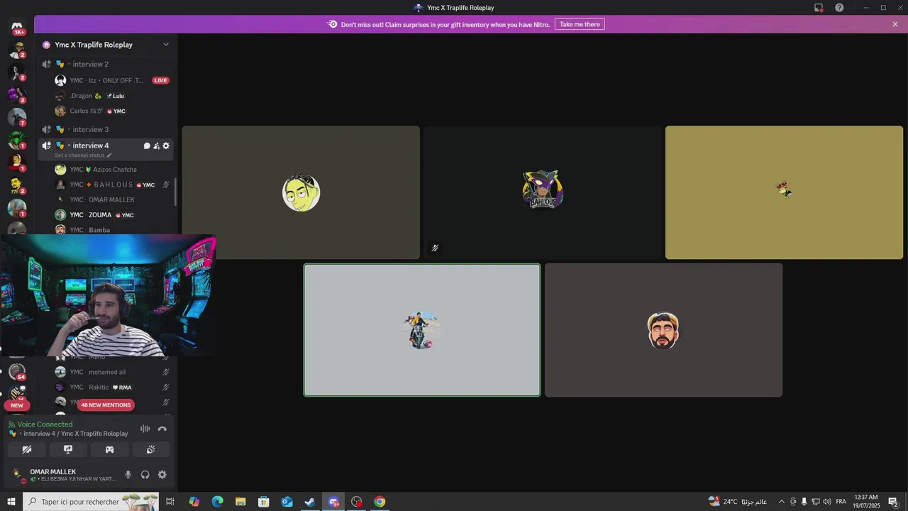Select user .Dragon in interview 2
The width and height of the screenshot is (908, 511).
click(x=113, y=96)
